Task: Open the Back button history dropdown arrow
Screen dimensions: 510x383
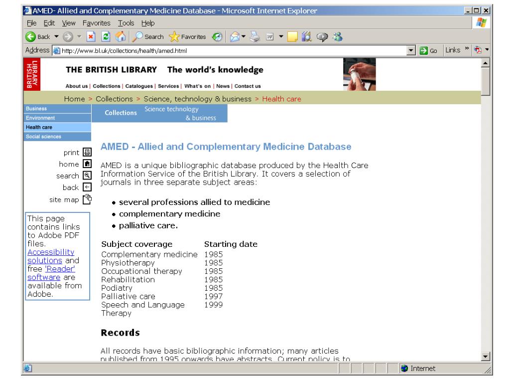Action: coord(56,36)
